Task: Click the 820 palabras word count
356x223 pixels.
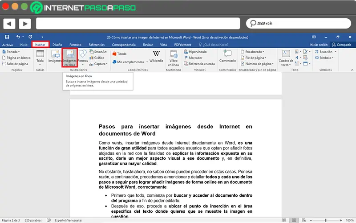Action: point(33,220)
